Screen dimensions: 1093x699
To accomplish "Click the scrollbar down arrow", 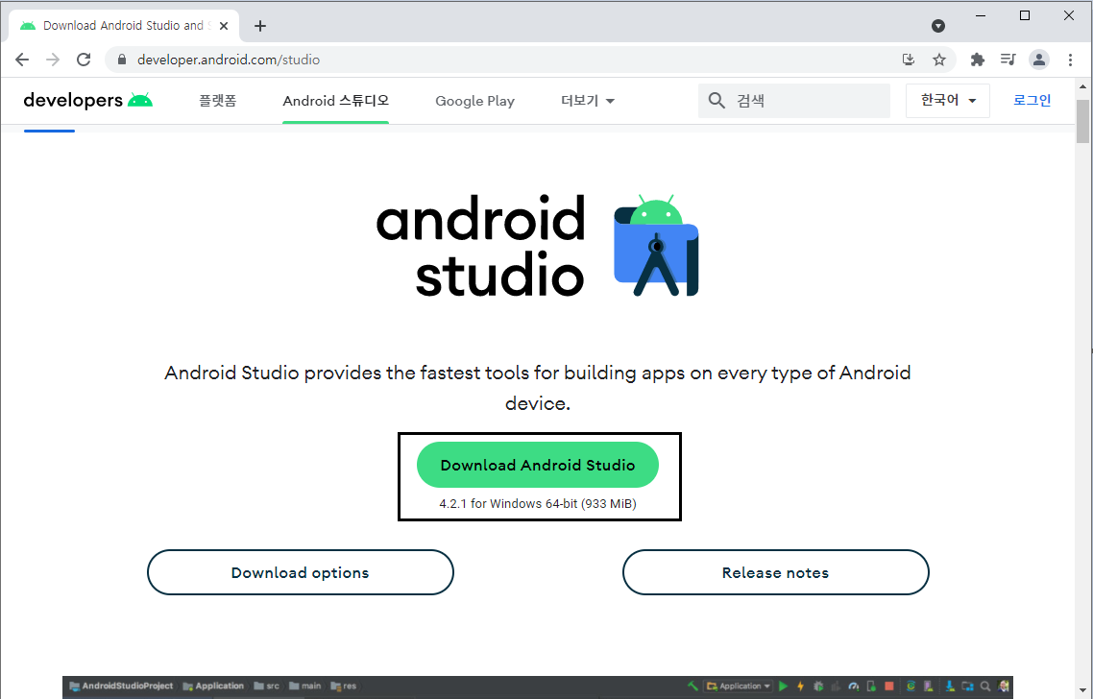I will click(x=1082, y=692).
